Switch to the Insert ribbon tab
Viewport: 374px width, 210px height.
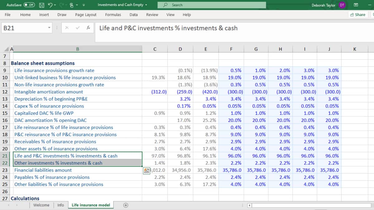(44, 15)
